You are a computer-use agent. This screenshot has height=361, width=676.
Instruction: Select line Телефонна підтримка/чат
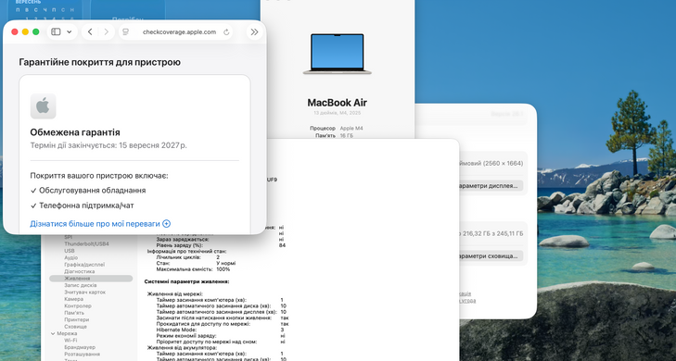click(86, 205)
